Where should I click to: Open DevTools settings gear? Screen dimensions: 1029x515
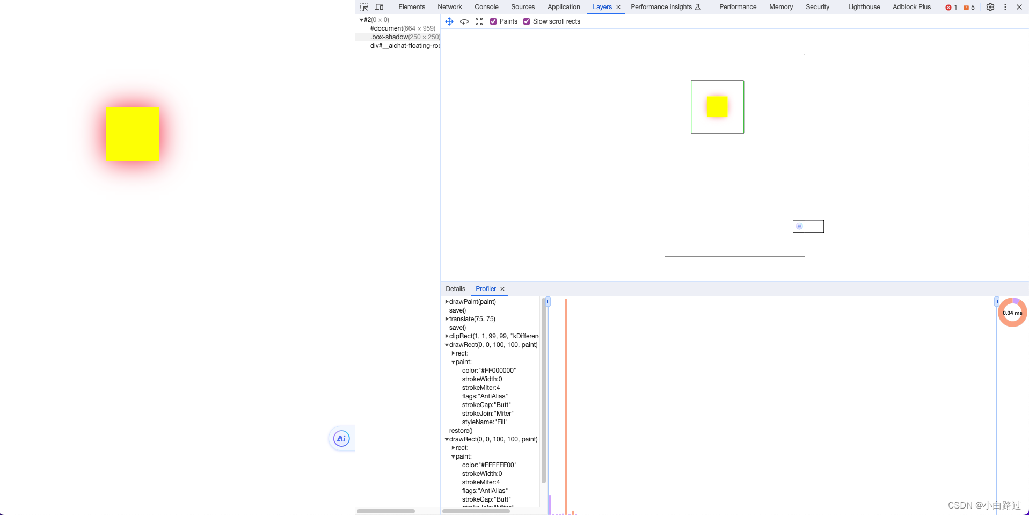[x=990, y=7]
